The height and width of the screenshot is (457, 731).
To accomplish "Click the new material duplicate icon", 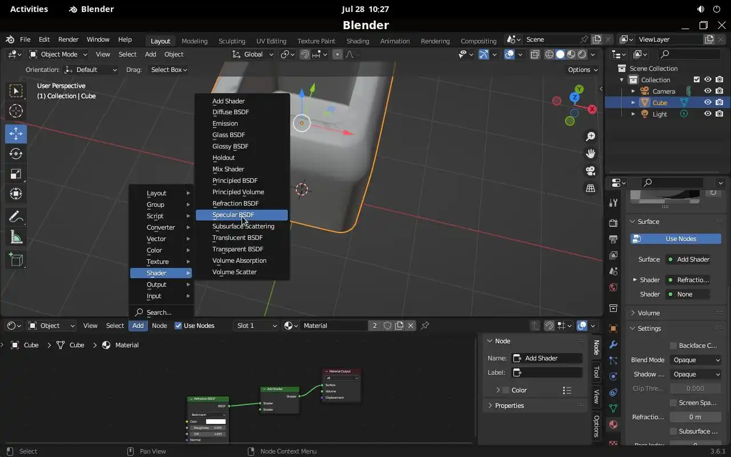I will (x=399, y=326).
